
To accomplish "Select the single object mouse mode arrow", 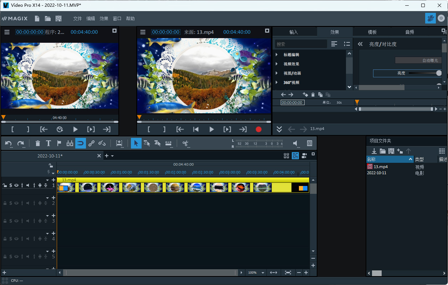I will [136, 143].
